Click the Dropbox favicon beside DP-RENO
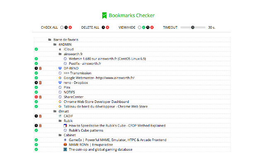 [x=60, y=68]
